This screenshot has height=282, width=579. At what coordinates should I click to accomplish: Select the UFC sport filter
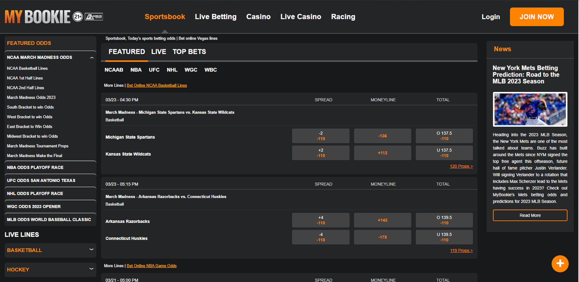(x=154, y=70)
